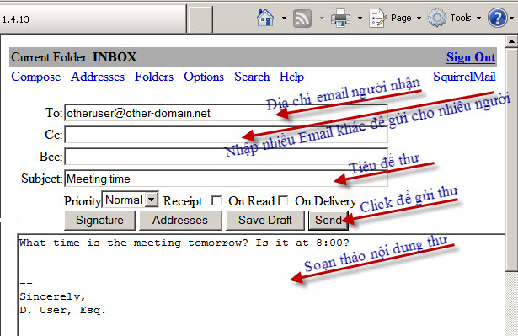Click the Print icon
This screenshot has height=336, width=518.
(340, 19)
